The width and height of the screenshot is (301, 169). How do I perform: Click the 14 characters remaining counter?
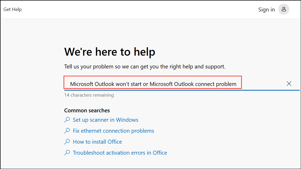(89, 95)
